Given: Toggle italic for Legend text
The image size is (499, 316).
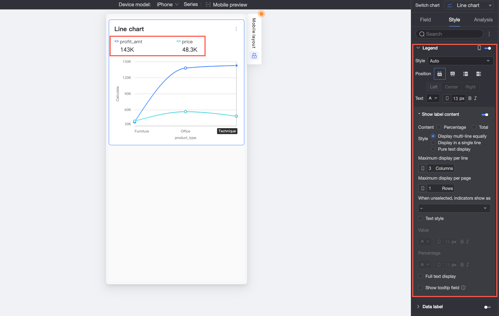Looking at the screenshot, I should [475, 98].
